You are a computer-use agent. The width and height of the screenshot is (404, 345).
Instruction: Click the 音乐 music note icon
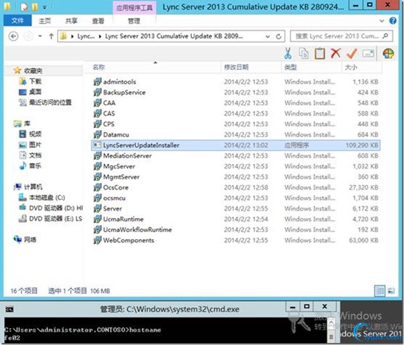click(x=23, y=166)
